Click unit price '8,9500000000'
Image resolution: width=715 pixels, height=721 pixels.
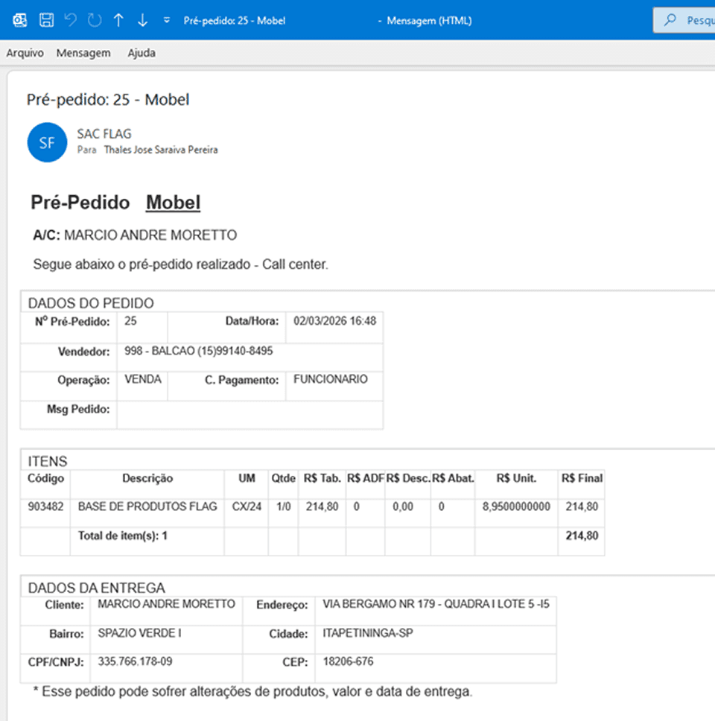tap(516, 506)
